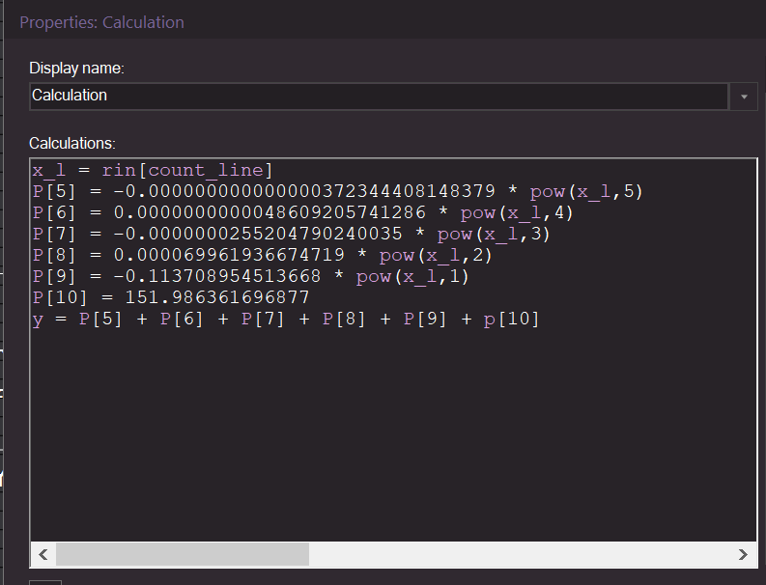Open the Display name dropdown arrow
This screenshot has width=766, height=585.
(743, 97)
